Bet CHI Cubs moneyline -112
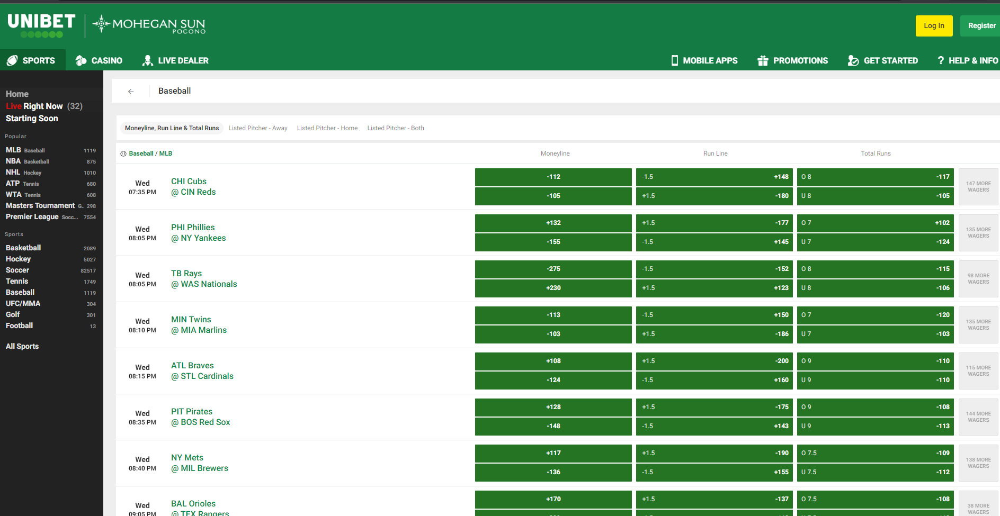1000x516 pixels. (x=553, y=177)
